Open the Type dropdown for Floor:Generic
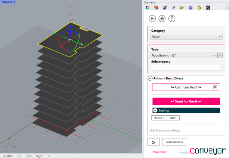The image size is (229, 158). coord(183,56)
